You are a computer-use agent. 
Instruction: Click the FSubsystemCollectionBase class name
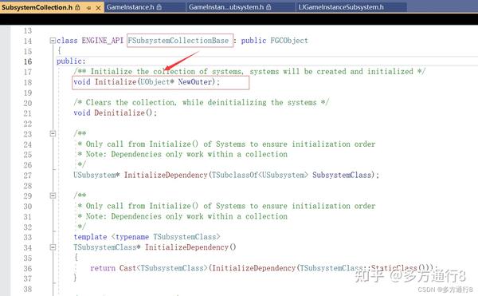coord(178,40)
